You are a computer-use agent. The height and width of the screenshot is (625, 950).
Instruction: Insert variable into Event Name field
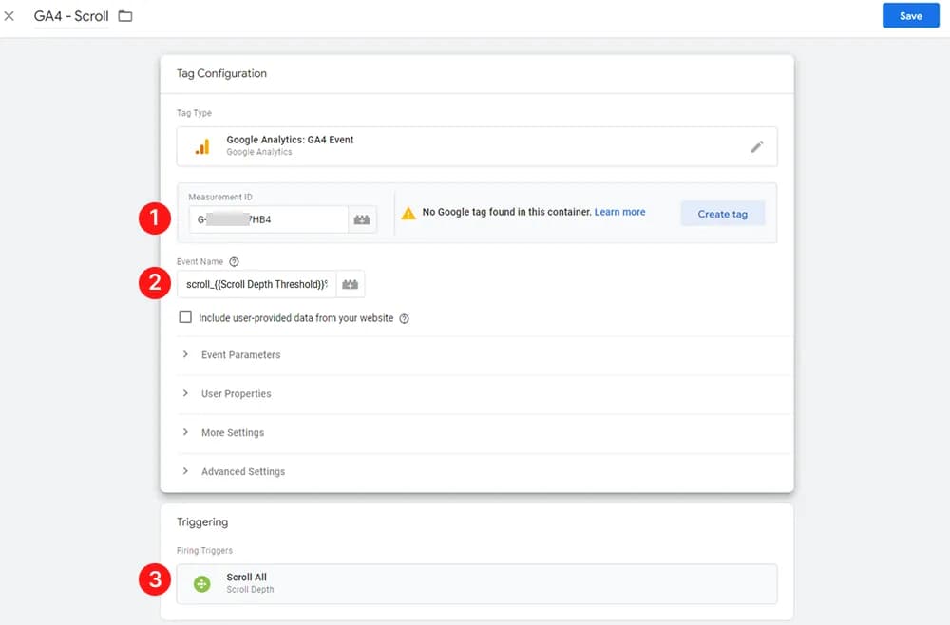(x=351, y=284)
